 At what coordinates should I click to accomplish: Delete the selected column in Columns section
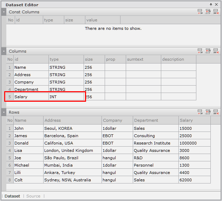point(216,51)
